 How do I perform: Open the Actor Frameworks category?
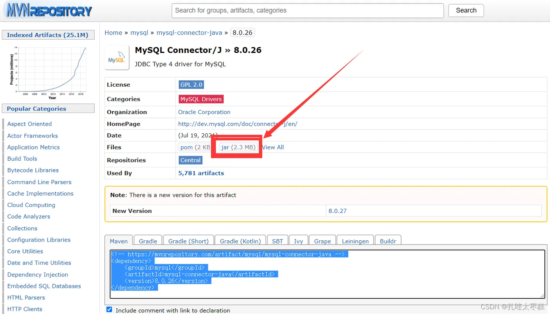tap(33, 136)
